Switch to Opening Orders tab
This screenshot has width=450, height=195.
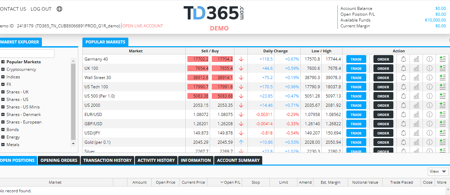pos(59,160)
